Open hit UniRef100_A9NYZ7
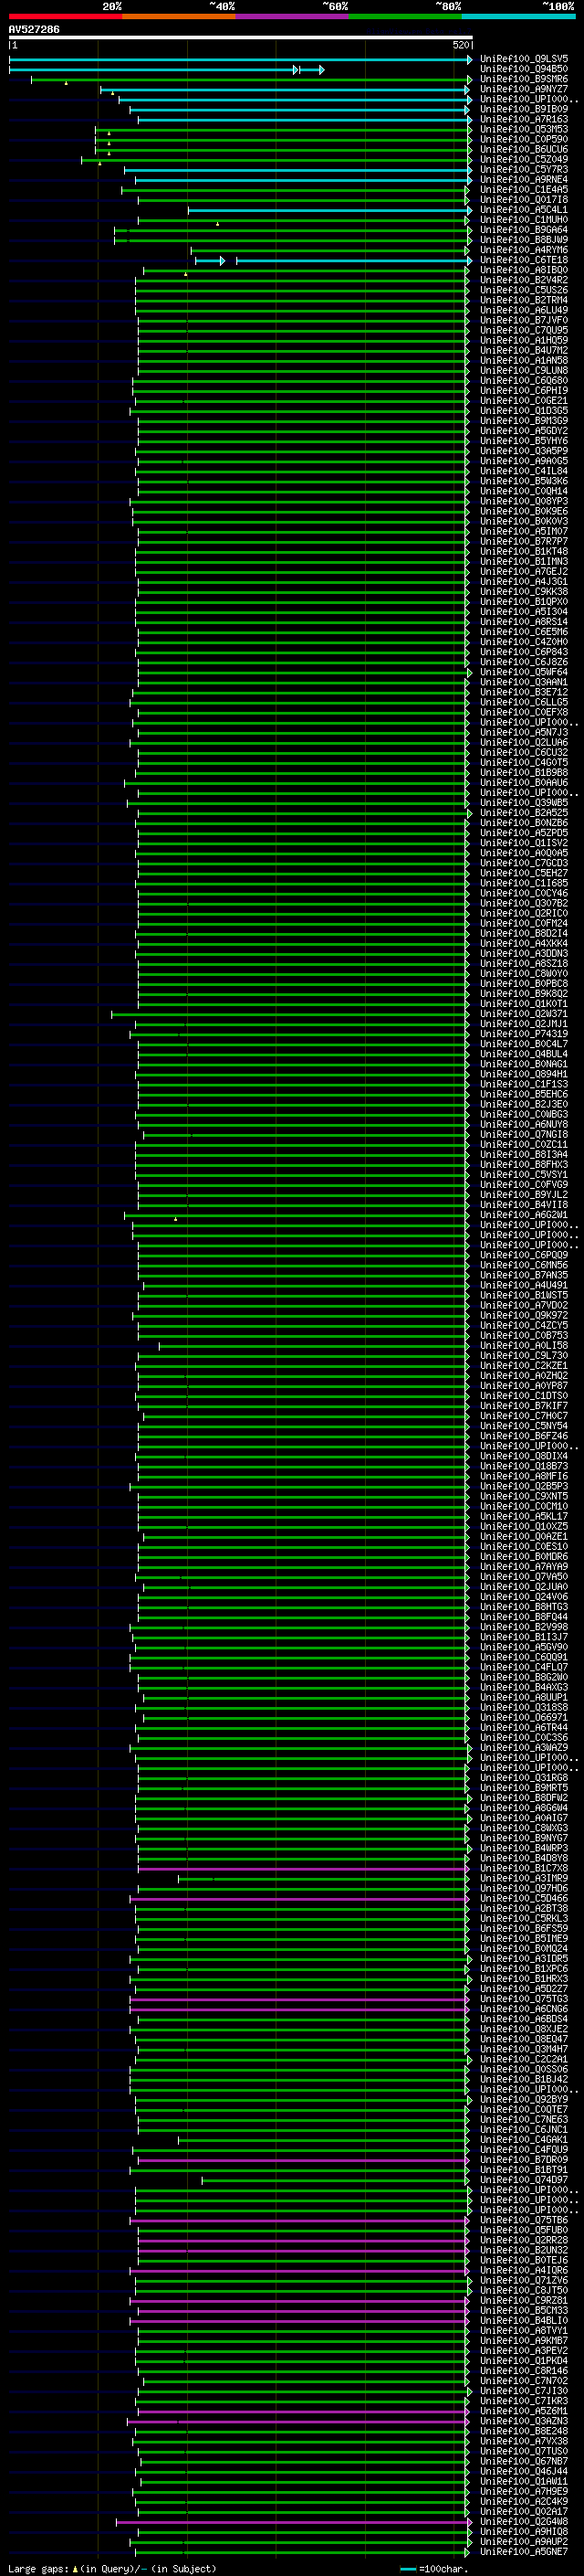The height and width of the screenshot is (2576, 584). tap(523, 89)
